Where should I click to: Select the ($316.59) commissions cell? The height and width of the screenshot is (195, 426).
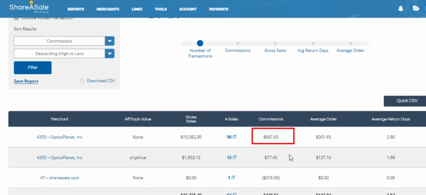[x=271, y=178]
